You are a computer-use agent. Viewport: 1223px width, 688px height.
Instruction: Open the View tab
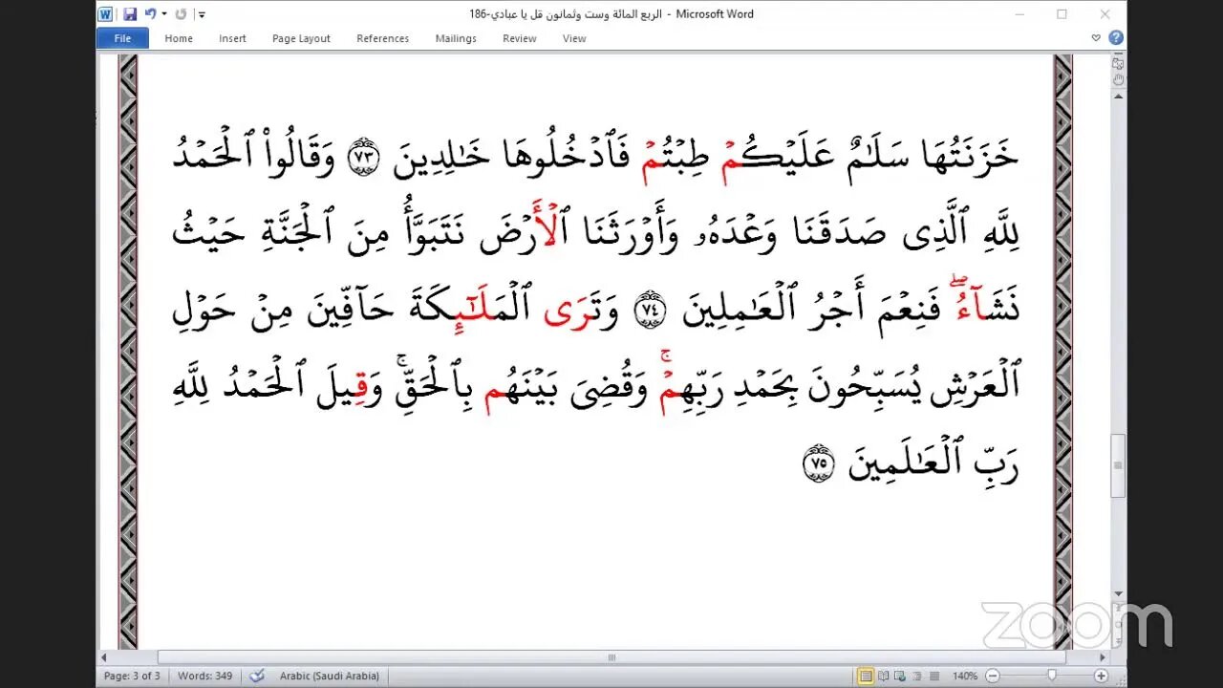[574, 38]
